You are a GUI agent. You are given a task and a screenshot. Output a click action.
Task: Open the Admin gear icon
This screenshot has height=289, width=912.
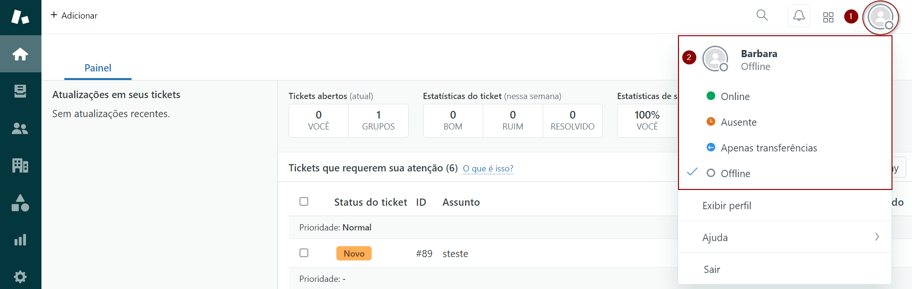[x=20, y=277]
